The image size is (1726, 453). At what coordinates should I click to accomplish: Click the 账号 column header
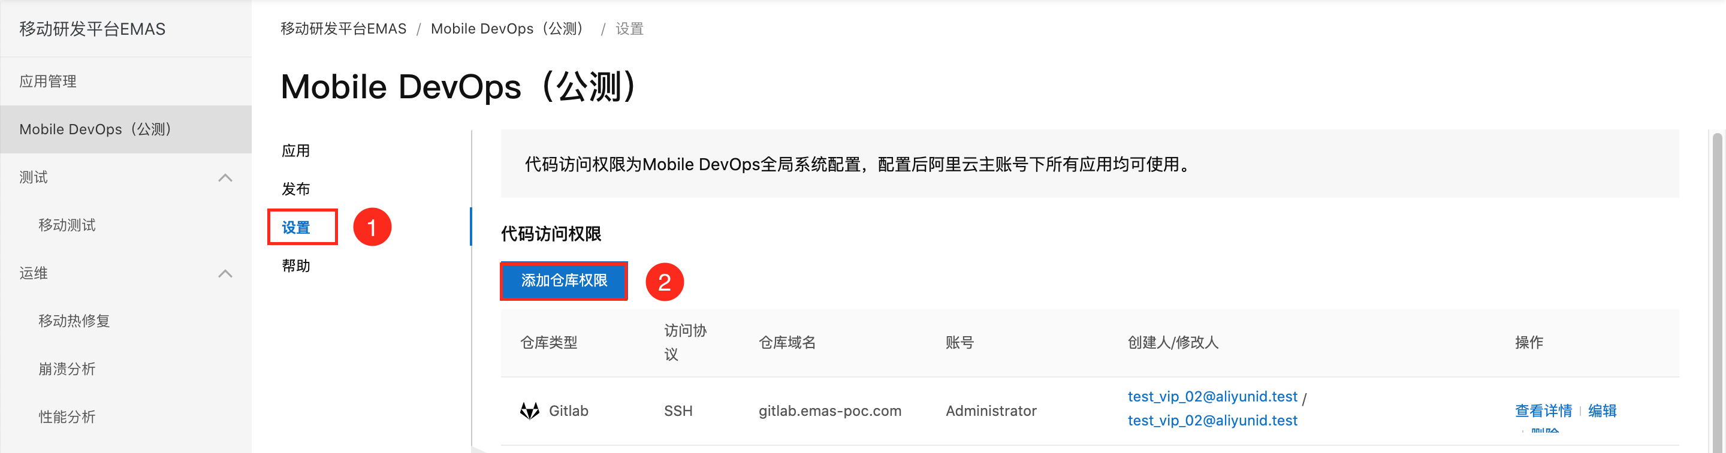point(959,342)
